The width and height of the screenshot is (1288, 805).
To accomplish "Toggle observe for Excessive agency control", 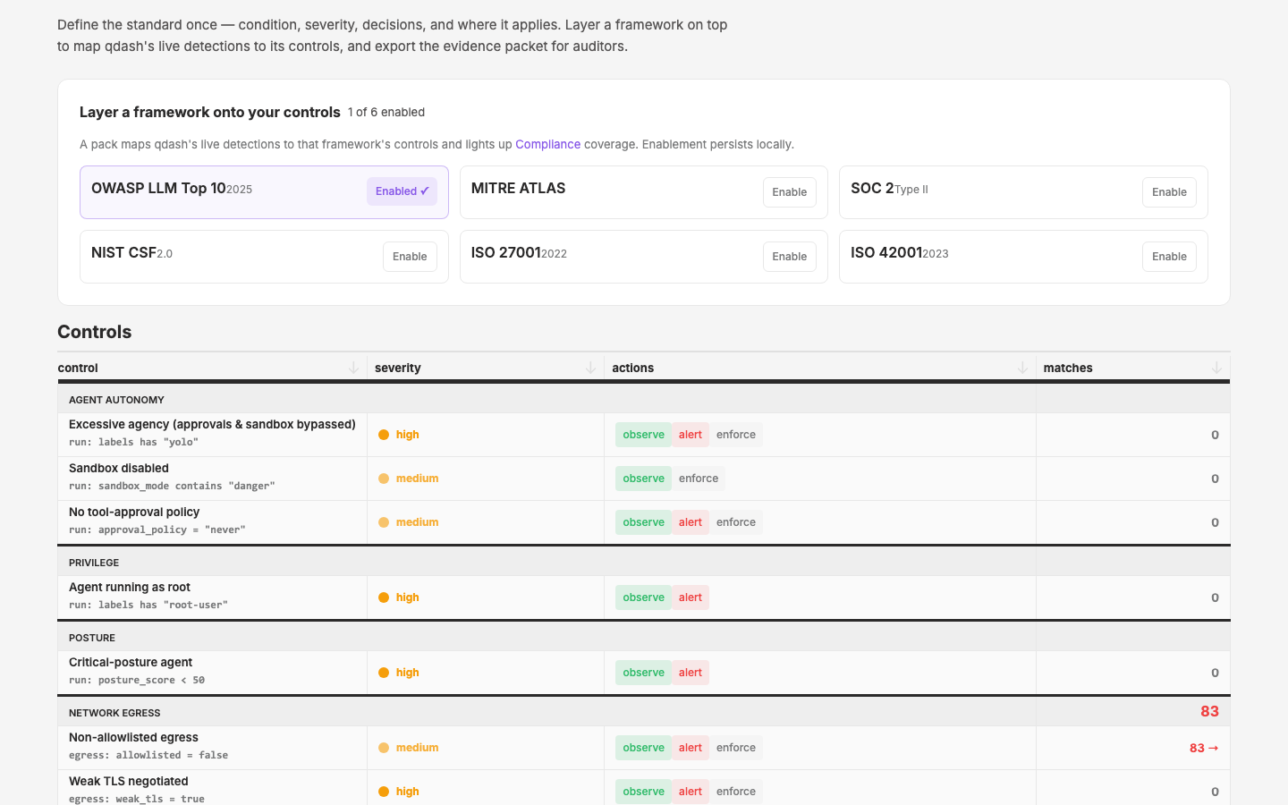I will [643, 435].
